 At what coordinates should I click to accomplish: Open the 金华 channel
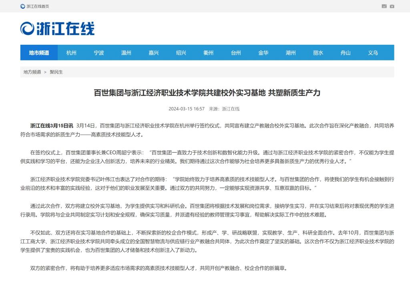[x=263, y=53]
